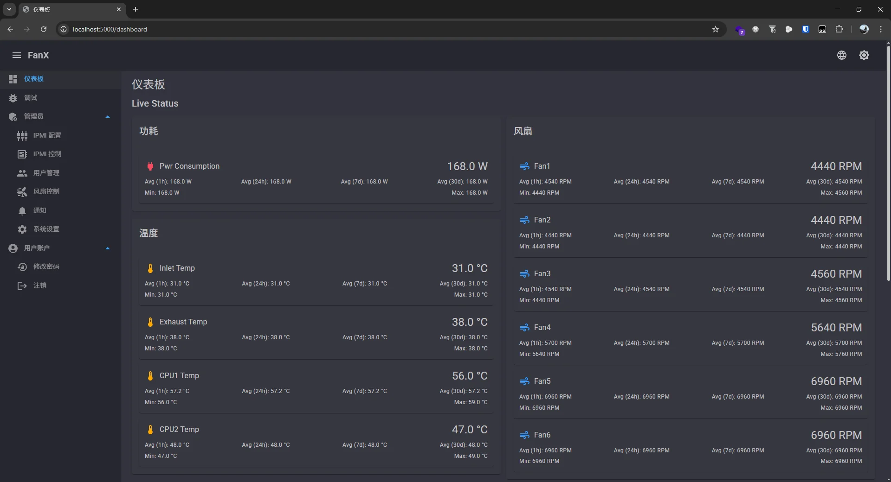
Task: Open 系统设置 system settings
Action: 60,229
